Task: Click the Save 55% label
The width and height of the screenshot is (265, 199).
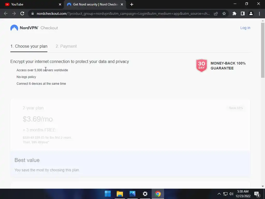Action: (236, 108)
